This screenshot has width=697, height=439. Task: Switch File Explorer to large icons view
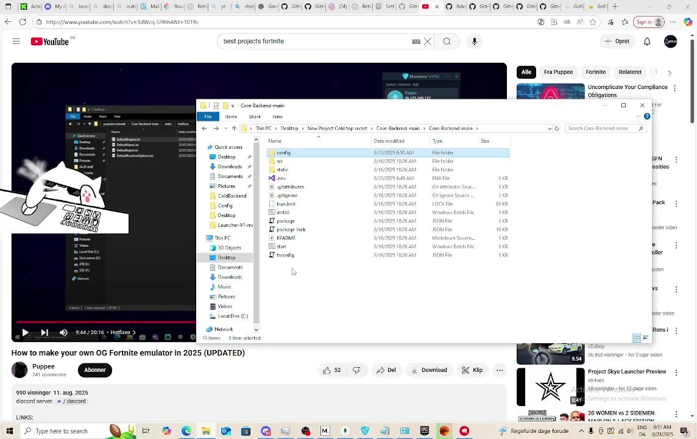tap(645, 338)
